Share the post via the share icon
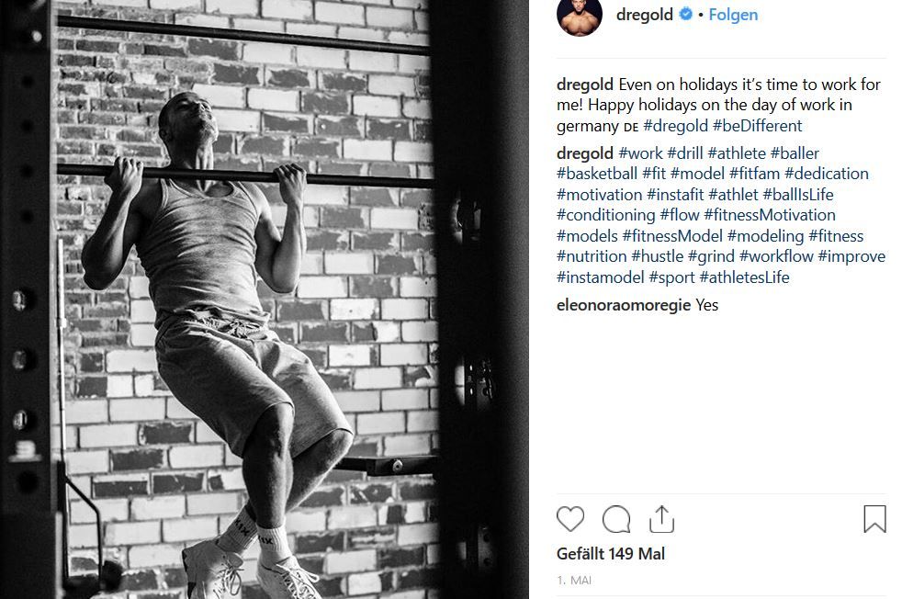Image resolution: width=902 pixels, height=599 pixels. [x=661, y=518]
